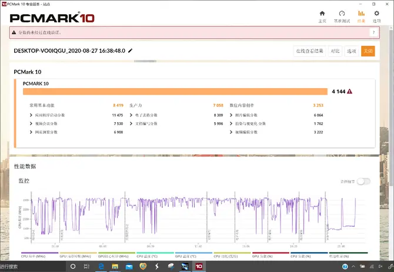The image size is (394, 272).
Task: Click the taskbar search box
Action: point(33,267)
